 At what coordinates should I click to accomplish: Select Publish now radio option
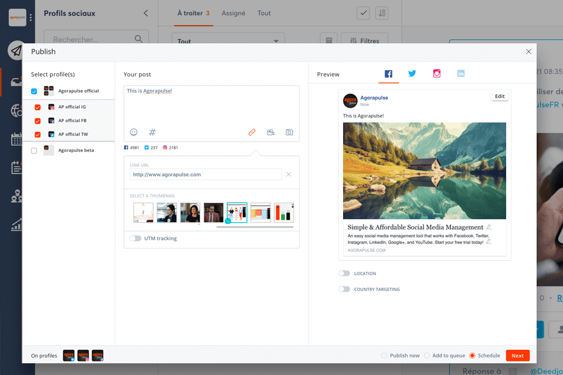point(385,356)
